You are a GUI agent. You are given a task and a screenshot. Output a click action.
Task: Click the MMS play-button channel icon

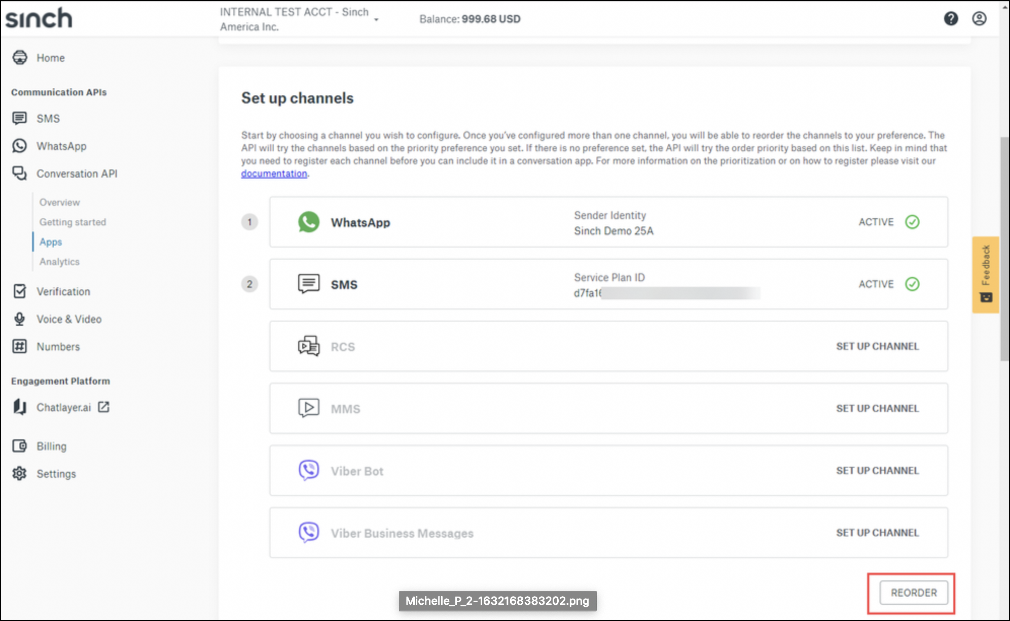coord(308,408)
